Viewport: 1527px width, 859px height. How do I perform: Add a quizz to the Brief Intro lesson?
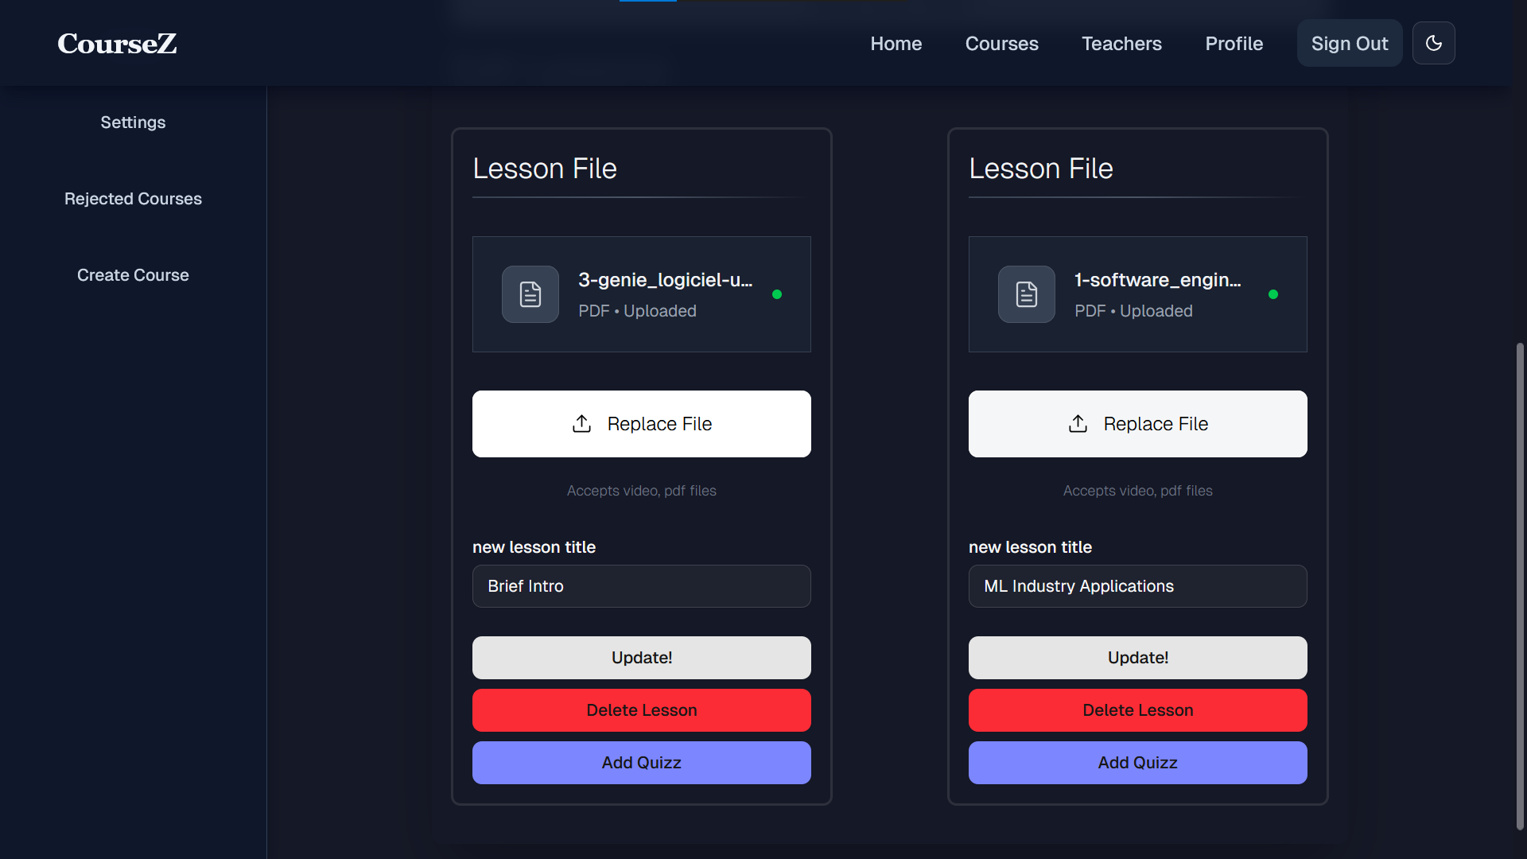coord(642,763)
